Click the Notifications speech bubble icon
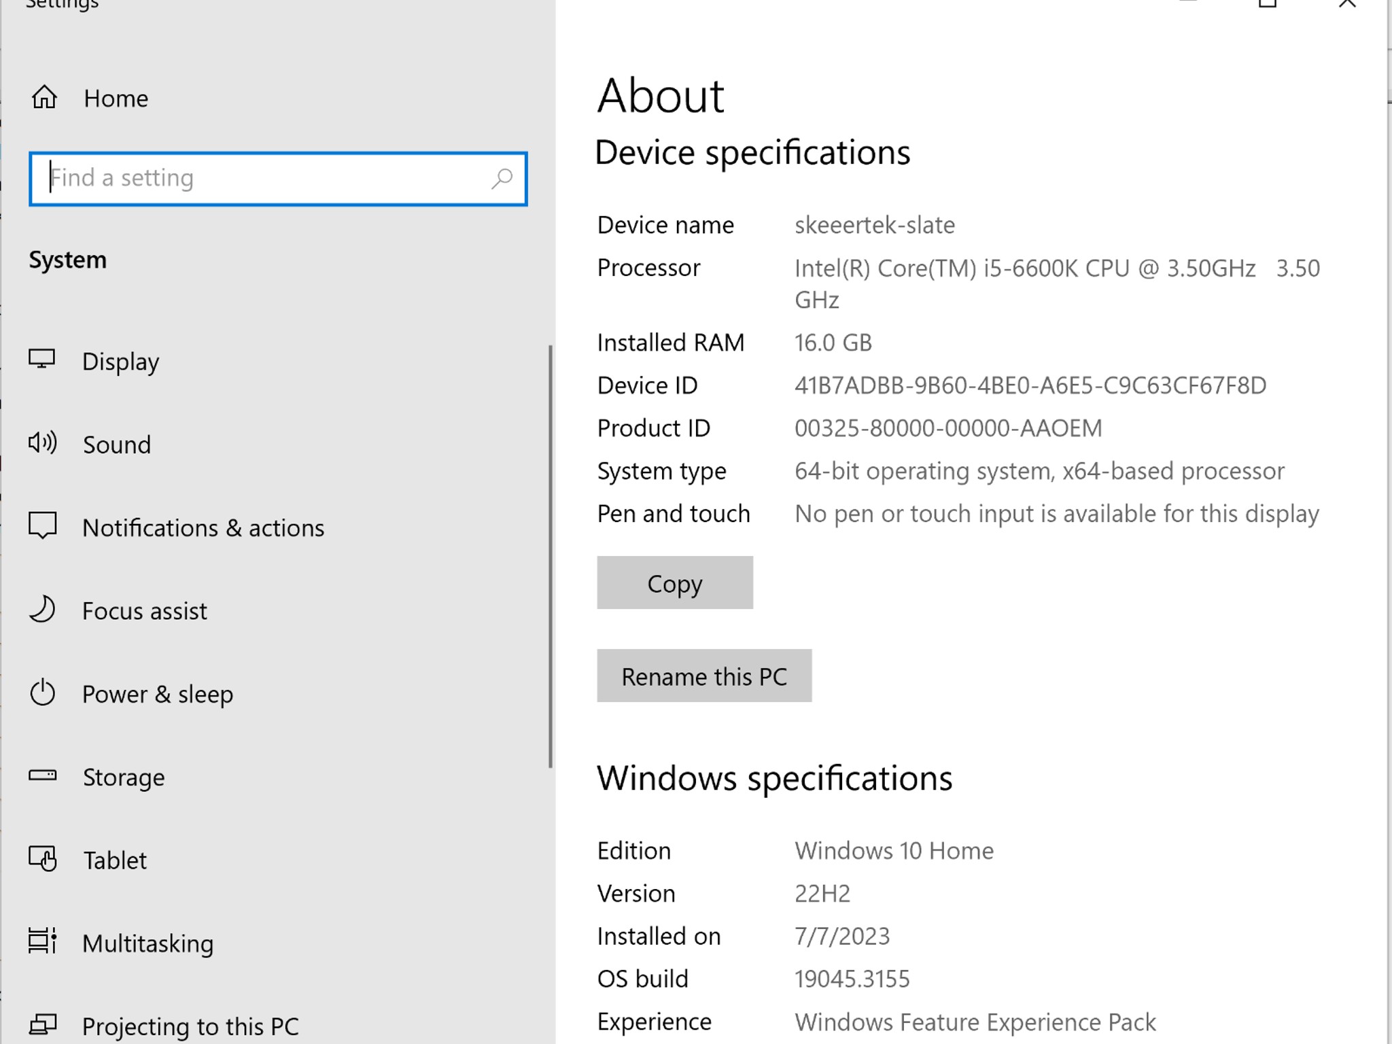 [x=42, y=526]
